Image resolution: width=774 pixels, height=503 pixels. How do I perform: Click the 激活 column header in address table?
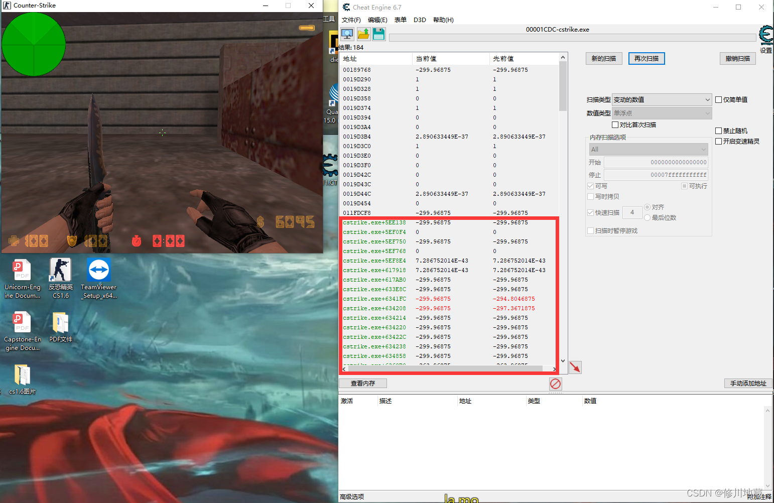coord(358,401)
